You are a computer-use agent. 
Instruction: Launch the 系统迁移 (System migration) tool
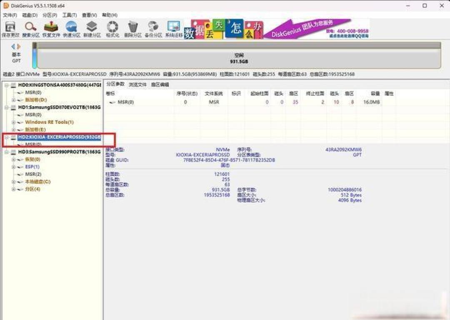[174, 29]
